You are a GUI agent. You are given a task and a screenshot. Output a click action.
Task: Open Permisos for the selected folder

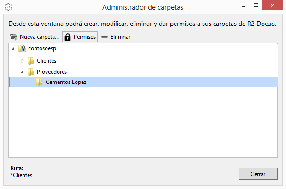[x=80, y=37]
